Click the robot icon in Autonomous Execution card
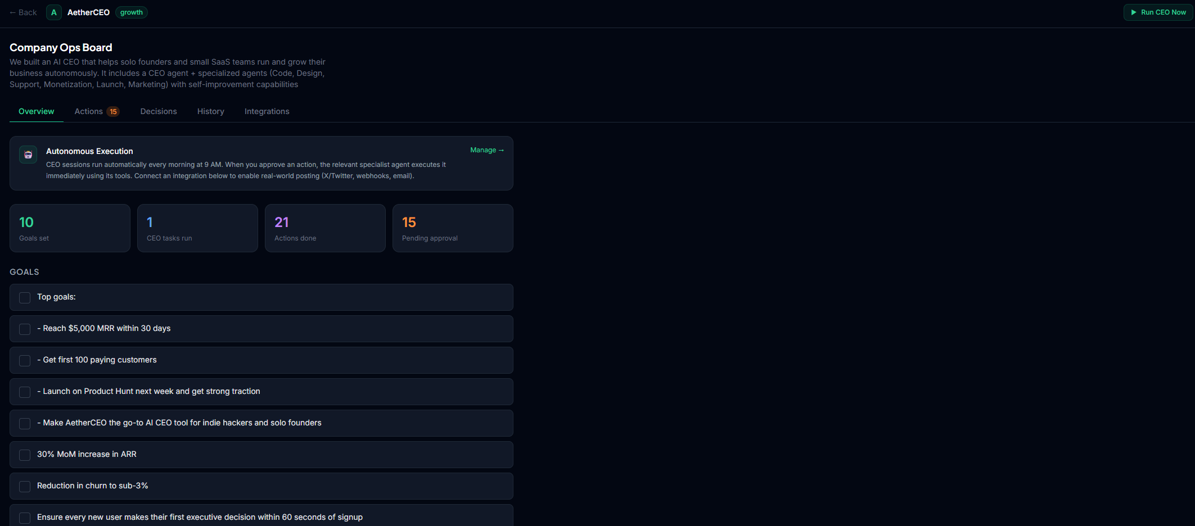Screen dimensions: 1195x526 coord(28,155)
